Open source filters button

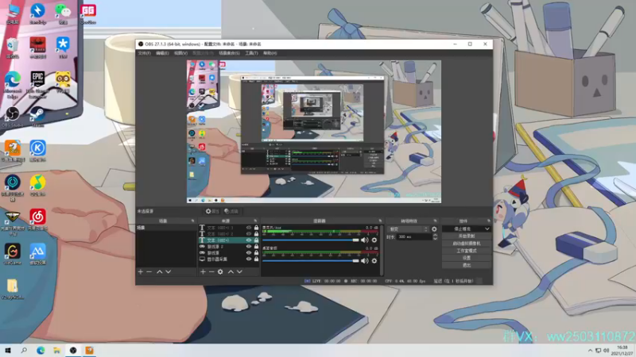point(231,211)
